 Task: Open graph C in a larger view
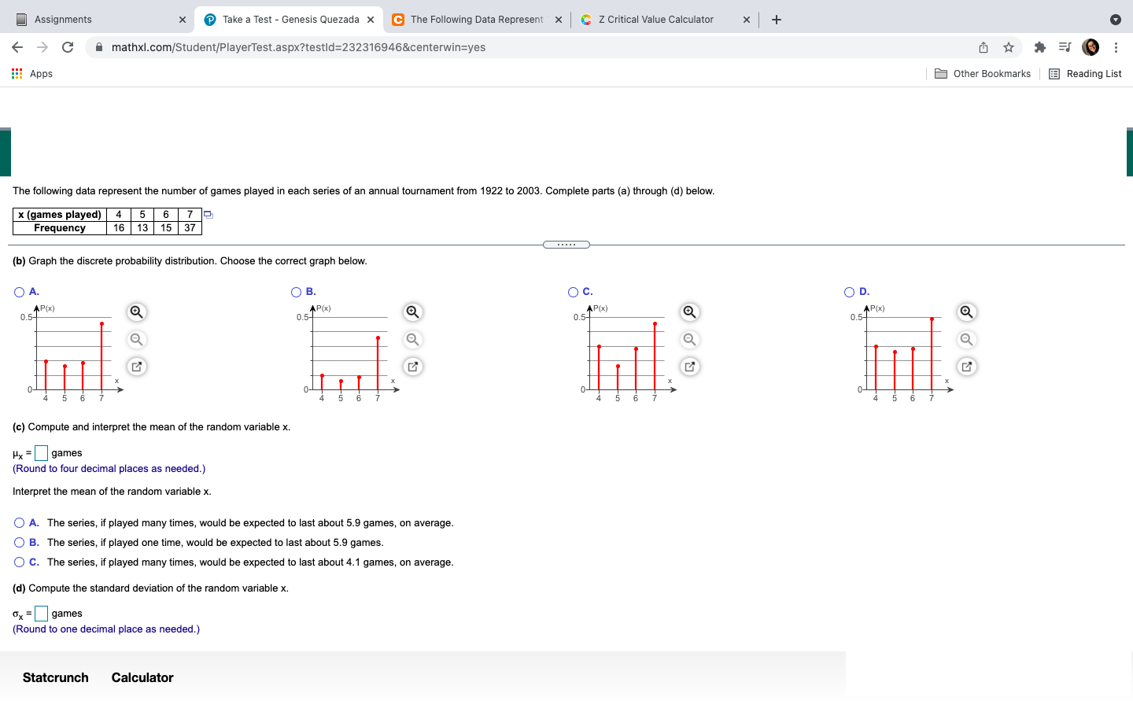click(689, 366)
